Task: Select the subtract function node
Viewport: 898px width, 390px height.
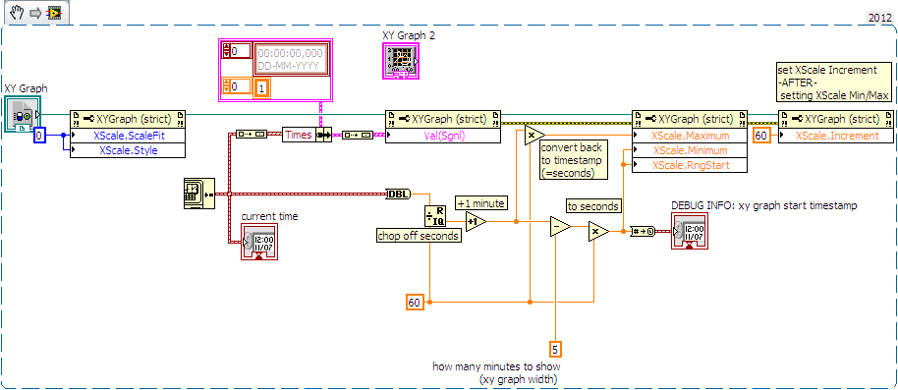Action: 560,226
